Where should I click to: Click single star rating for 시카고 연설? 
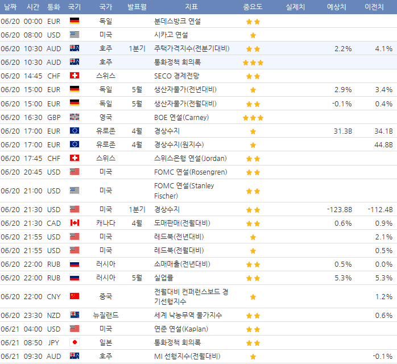[x=253, y=35]
